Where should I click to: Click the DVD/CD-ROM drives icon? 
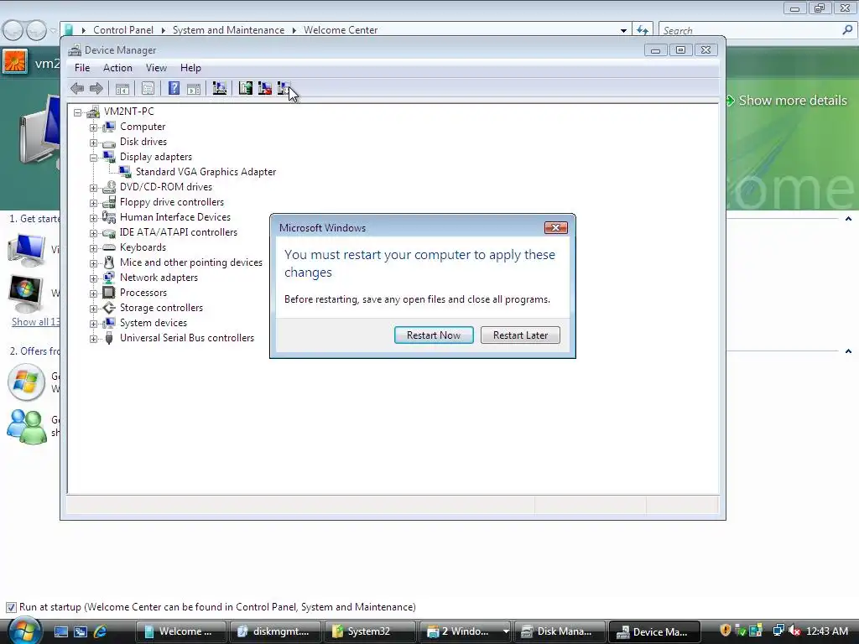(x=109, y=187)
